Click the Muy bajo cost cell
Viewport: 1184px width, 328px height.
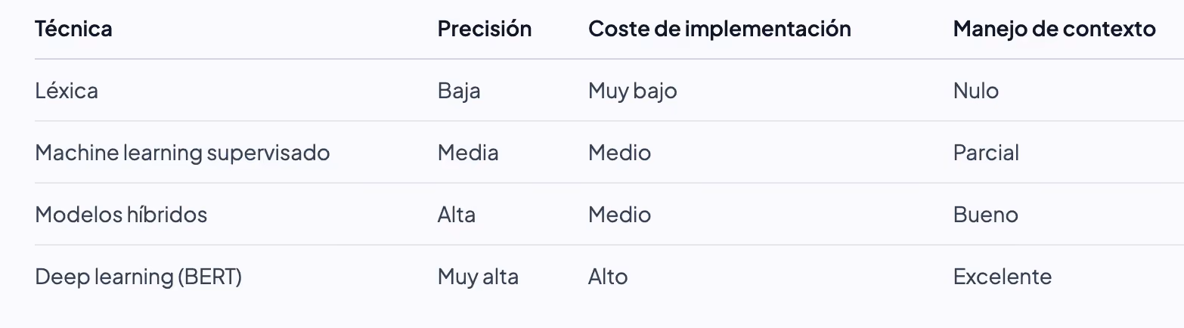(633, 91)
